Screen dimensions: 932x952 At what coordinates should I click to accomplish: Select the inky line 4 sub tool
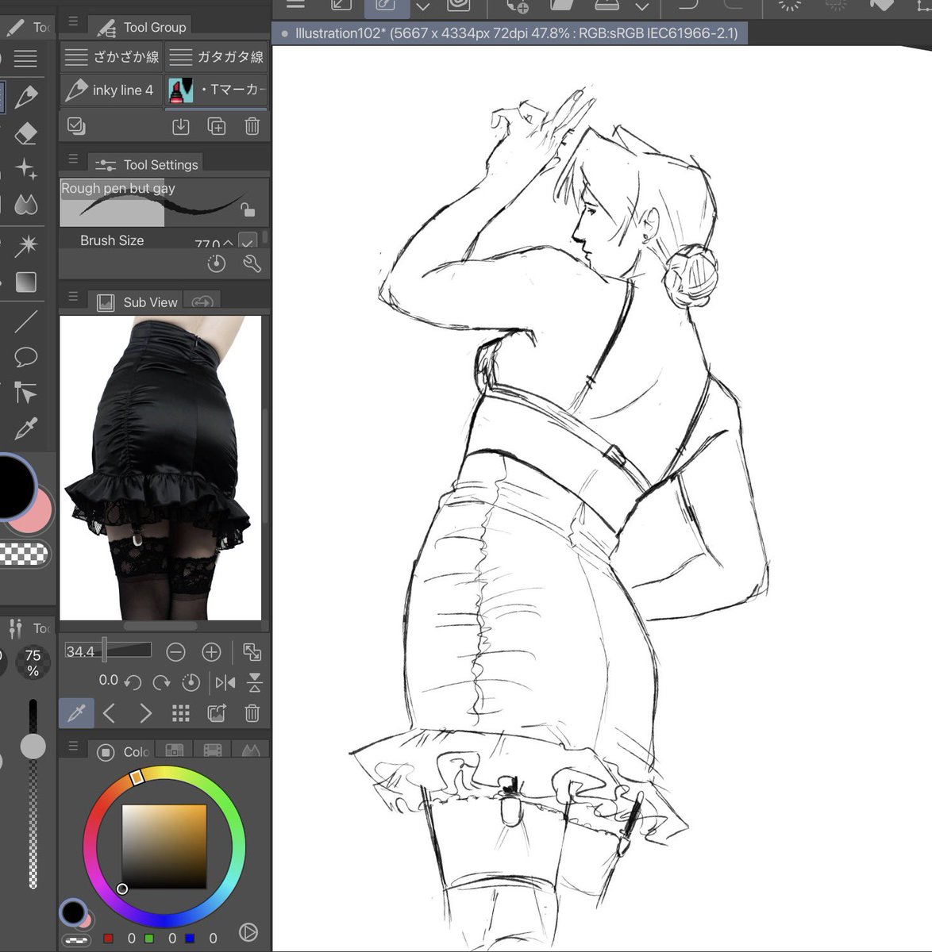click(111, 90)
